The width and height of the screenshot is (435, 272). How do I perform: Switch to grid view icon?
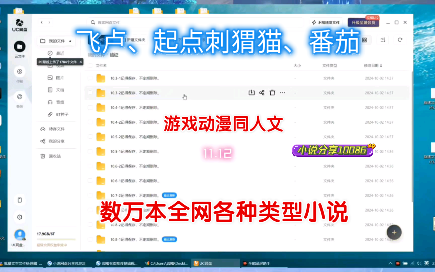tap(364, 40)
